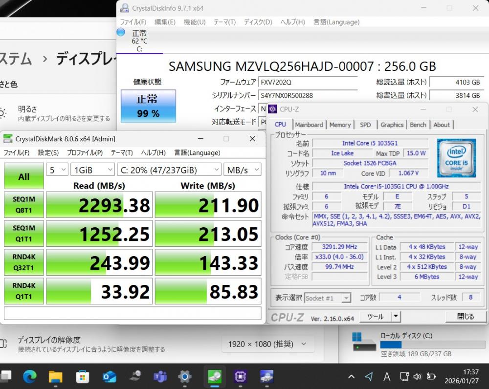Expand the 1GiB test size dropdown

pos(92,170)
